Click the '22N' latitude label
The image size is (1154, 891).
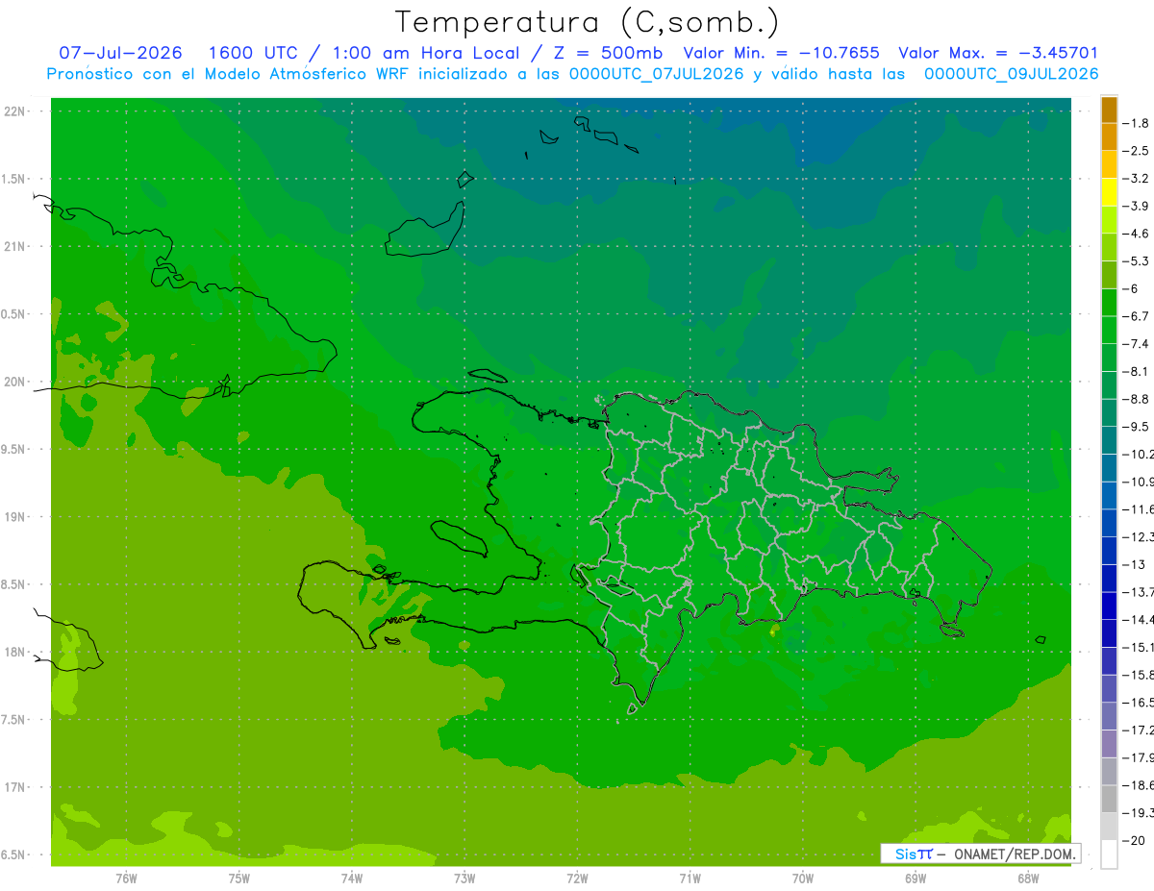pyautogui.click(x=16, y=111)
